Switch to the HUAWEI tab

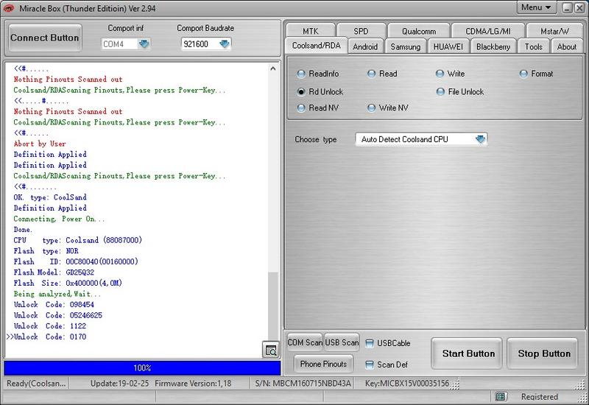tap(448, 46)
